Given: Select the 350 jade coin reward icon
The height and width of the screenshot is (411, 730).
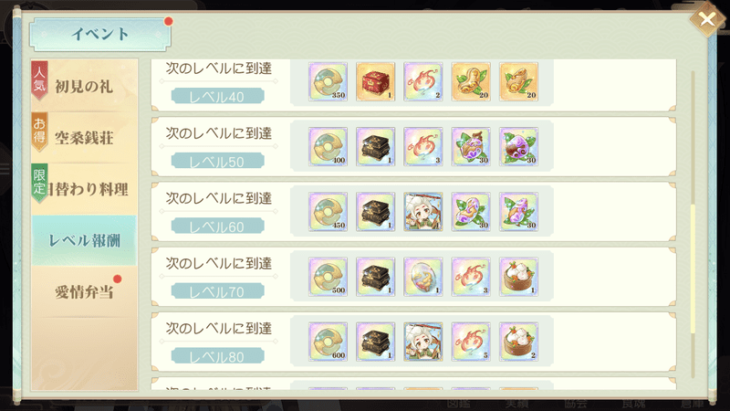Looking at the screenshot, I should tap(328, 82).
